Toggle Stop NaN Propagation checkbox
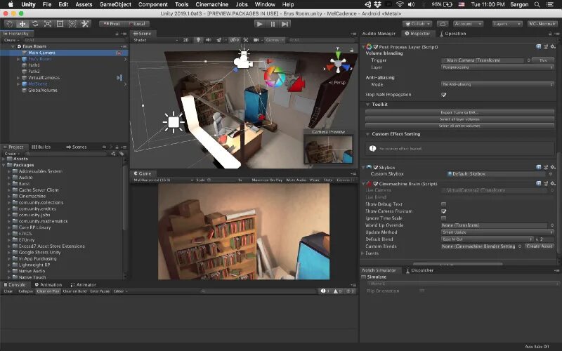Screen dimensions: 562x351 (444, 95)
